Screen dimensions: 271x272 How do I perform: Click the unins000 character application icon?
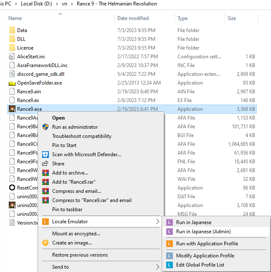coord(12,205)
